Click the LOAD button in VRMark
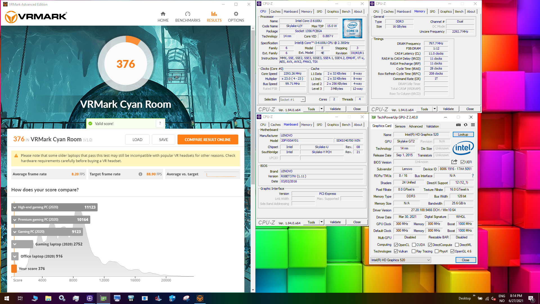 (x=137, y=140)
